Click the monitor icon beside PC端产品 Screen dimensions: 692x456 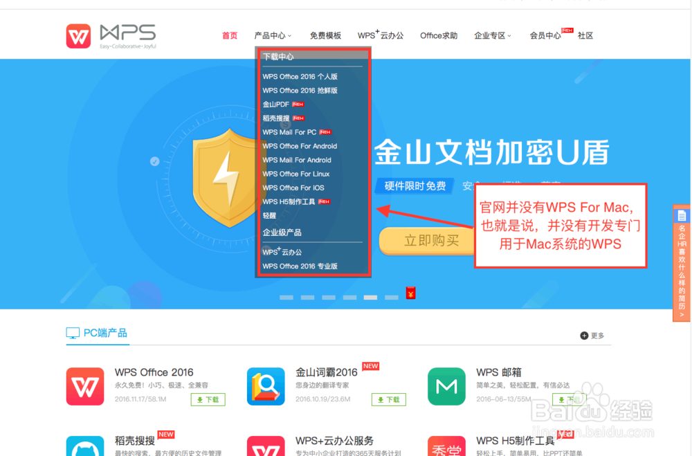click(73, 334)
